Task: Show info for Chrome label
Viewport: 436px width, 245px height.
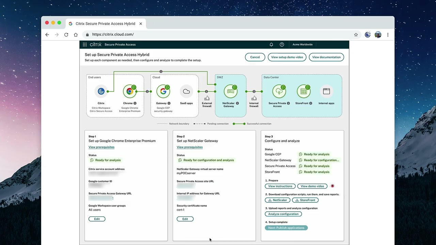Action: click(x=135, y=103)
